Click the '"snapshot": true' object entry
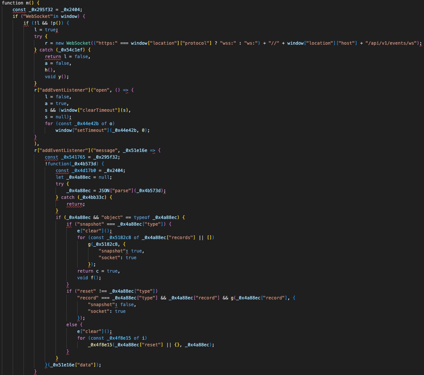 coord(121,251)
